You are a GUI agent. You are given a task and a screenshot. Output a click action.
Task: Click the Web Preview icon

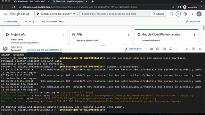click(x=164, y=49)
